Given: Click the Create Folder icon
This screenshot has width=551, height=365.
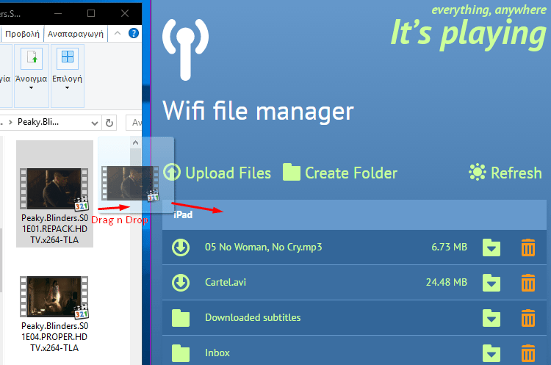Looking at the screenshot, I should pos(292,172).
